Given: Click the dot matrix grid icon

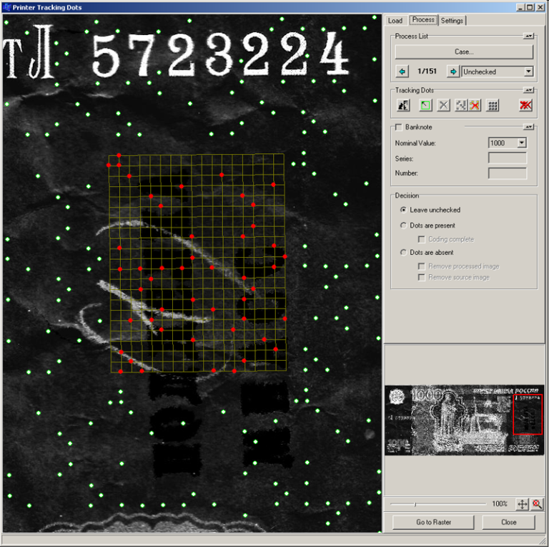Looking at the screenshot, I should tap(492, 105).
